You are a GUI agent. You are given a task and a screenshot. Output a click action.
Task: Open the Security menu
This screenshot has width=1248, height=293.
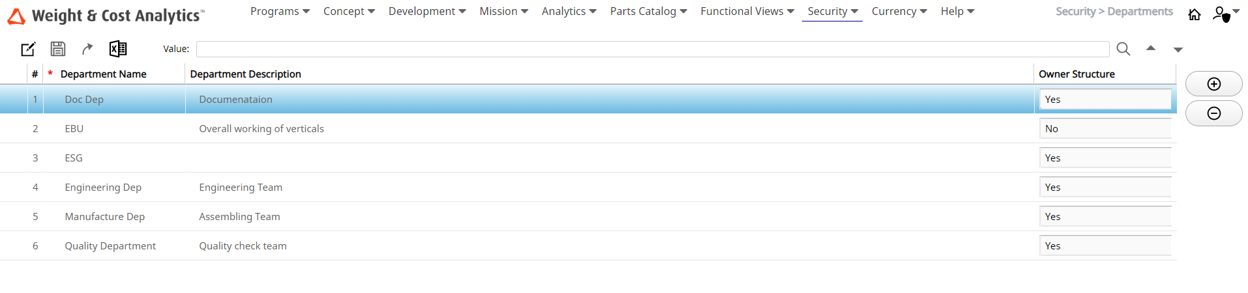[832, 12]
